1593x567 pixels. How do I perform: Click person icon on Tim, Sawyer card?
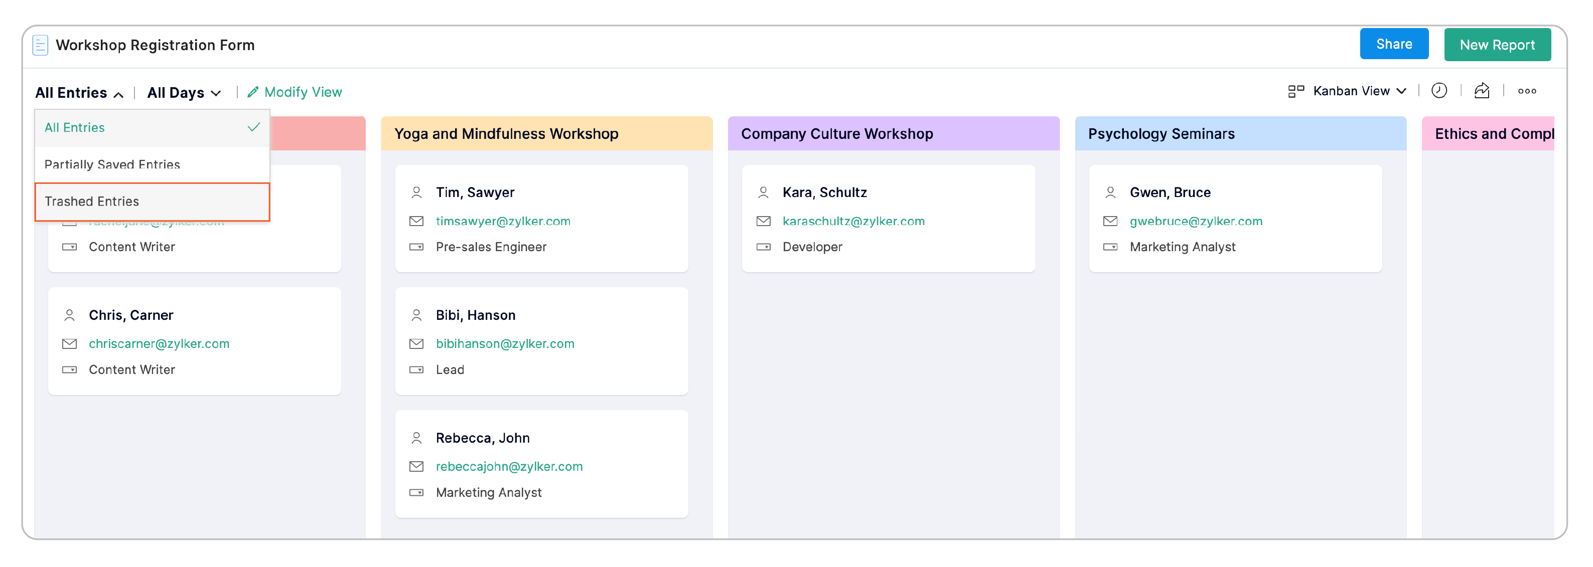pyautogui.click(x=417, y=193)
